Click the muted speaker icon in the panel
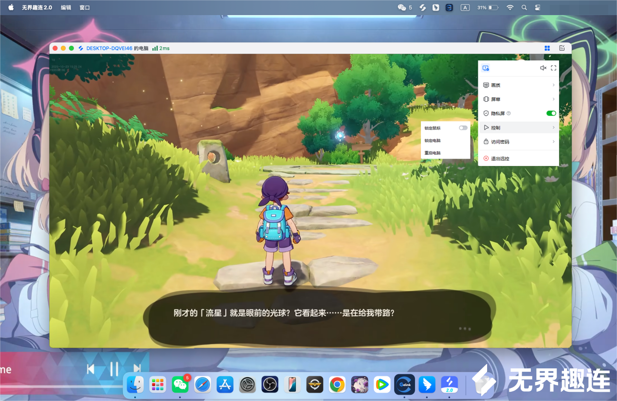The image size is (617, 401). tap(543, 68)
